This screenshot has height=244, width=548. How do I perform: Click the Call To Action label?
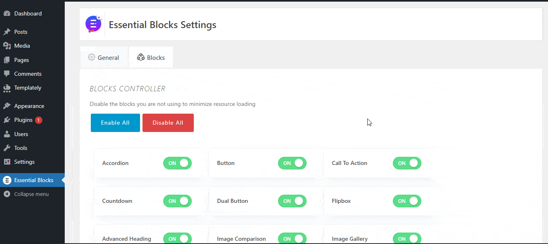(x=349, y=163)
